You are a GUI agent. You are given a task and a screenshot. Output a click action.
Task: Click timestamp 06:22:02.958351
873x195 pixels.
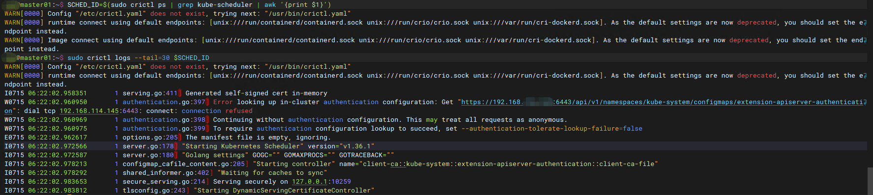(58, 93)
